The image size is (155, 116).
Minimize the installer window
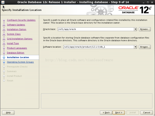(x=144, y=2)
